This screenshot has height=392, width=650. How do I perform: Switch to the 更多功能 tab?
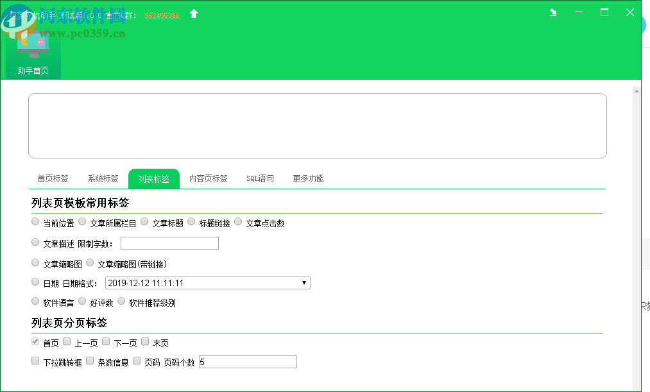(308, 178)
